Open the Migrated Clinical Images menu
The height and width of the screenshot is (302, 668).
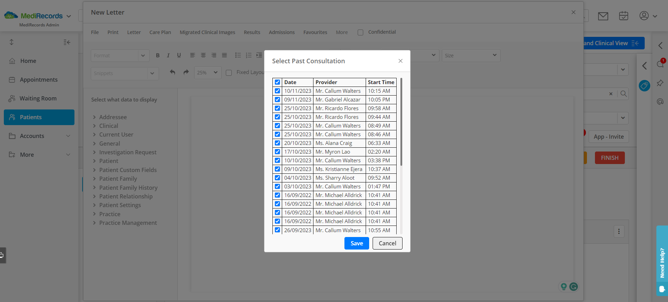207,32
